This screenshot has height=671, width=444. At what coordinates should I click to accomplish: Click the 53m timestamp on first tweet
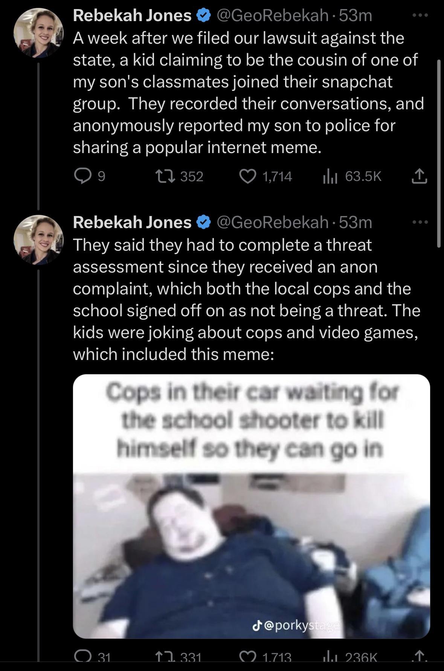356,16
